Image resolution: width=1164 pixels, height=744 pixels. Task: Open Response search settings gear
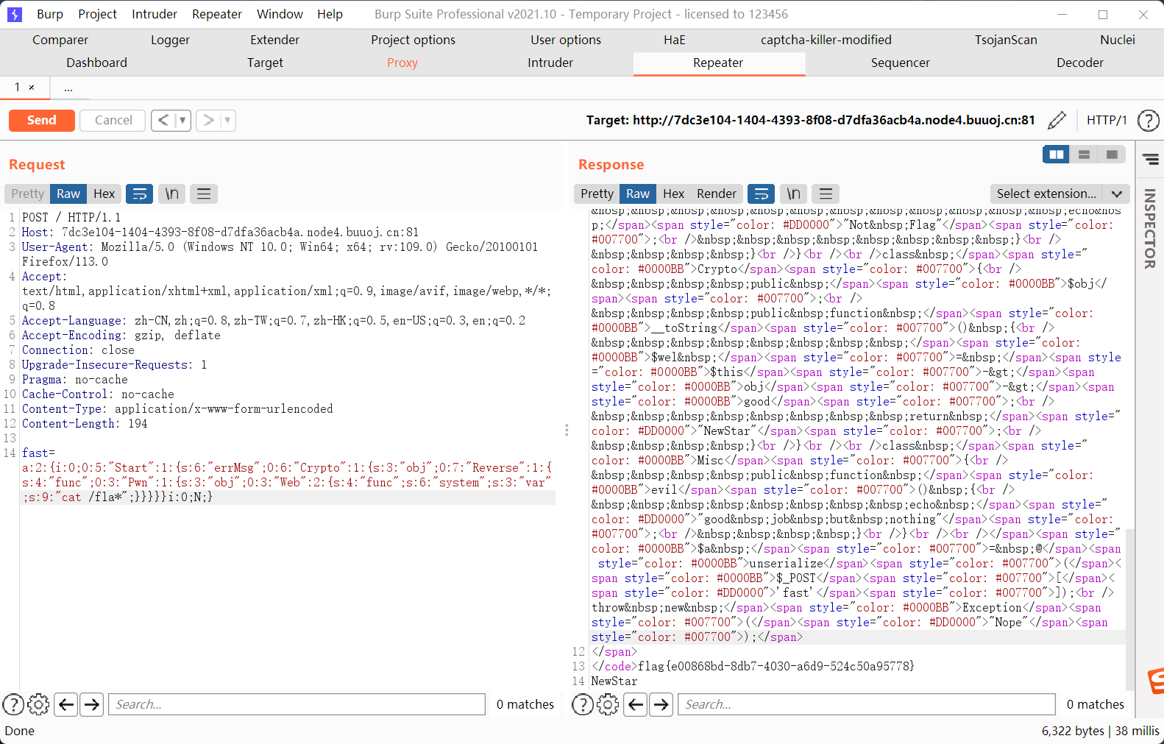(x=608, y=704)
